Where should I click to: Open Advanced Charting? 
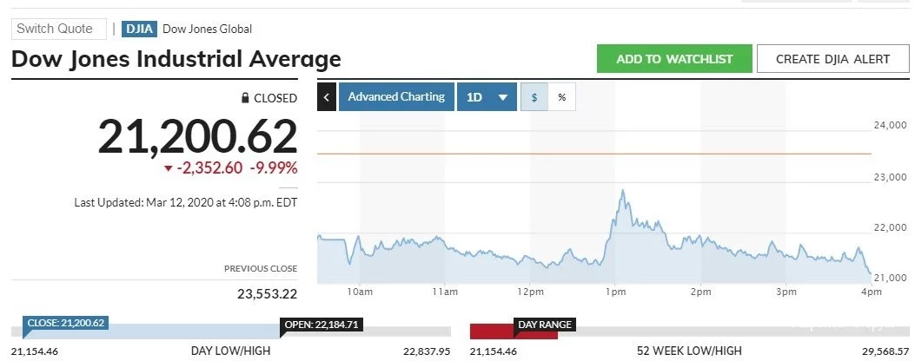pyautogui.click(x=396, y=97)
